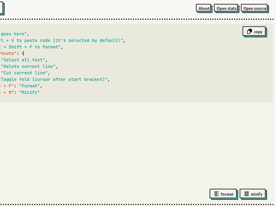Click the string value Select all text

coord(24,60)
